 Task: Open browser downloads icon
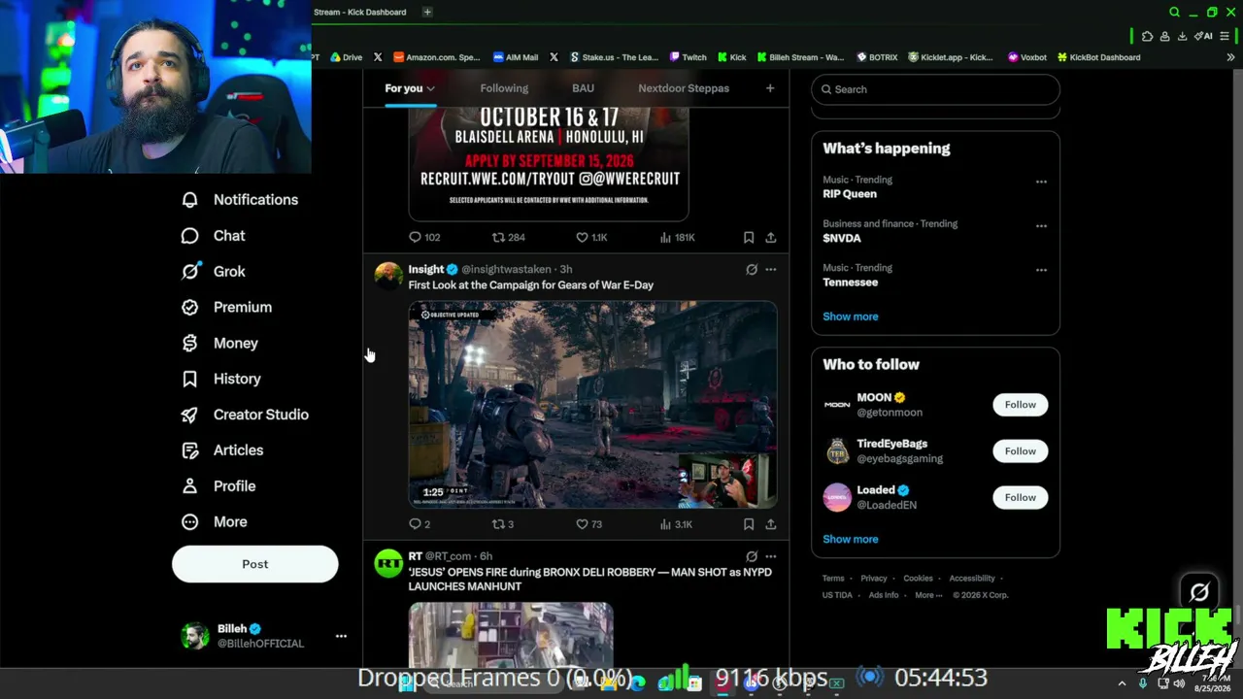coord(1182,36)
